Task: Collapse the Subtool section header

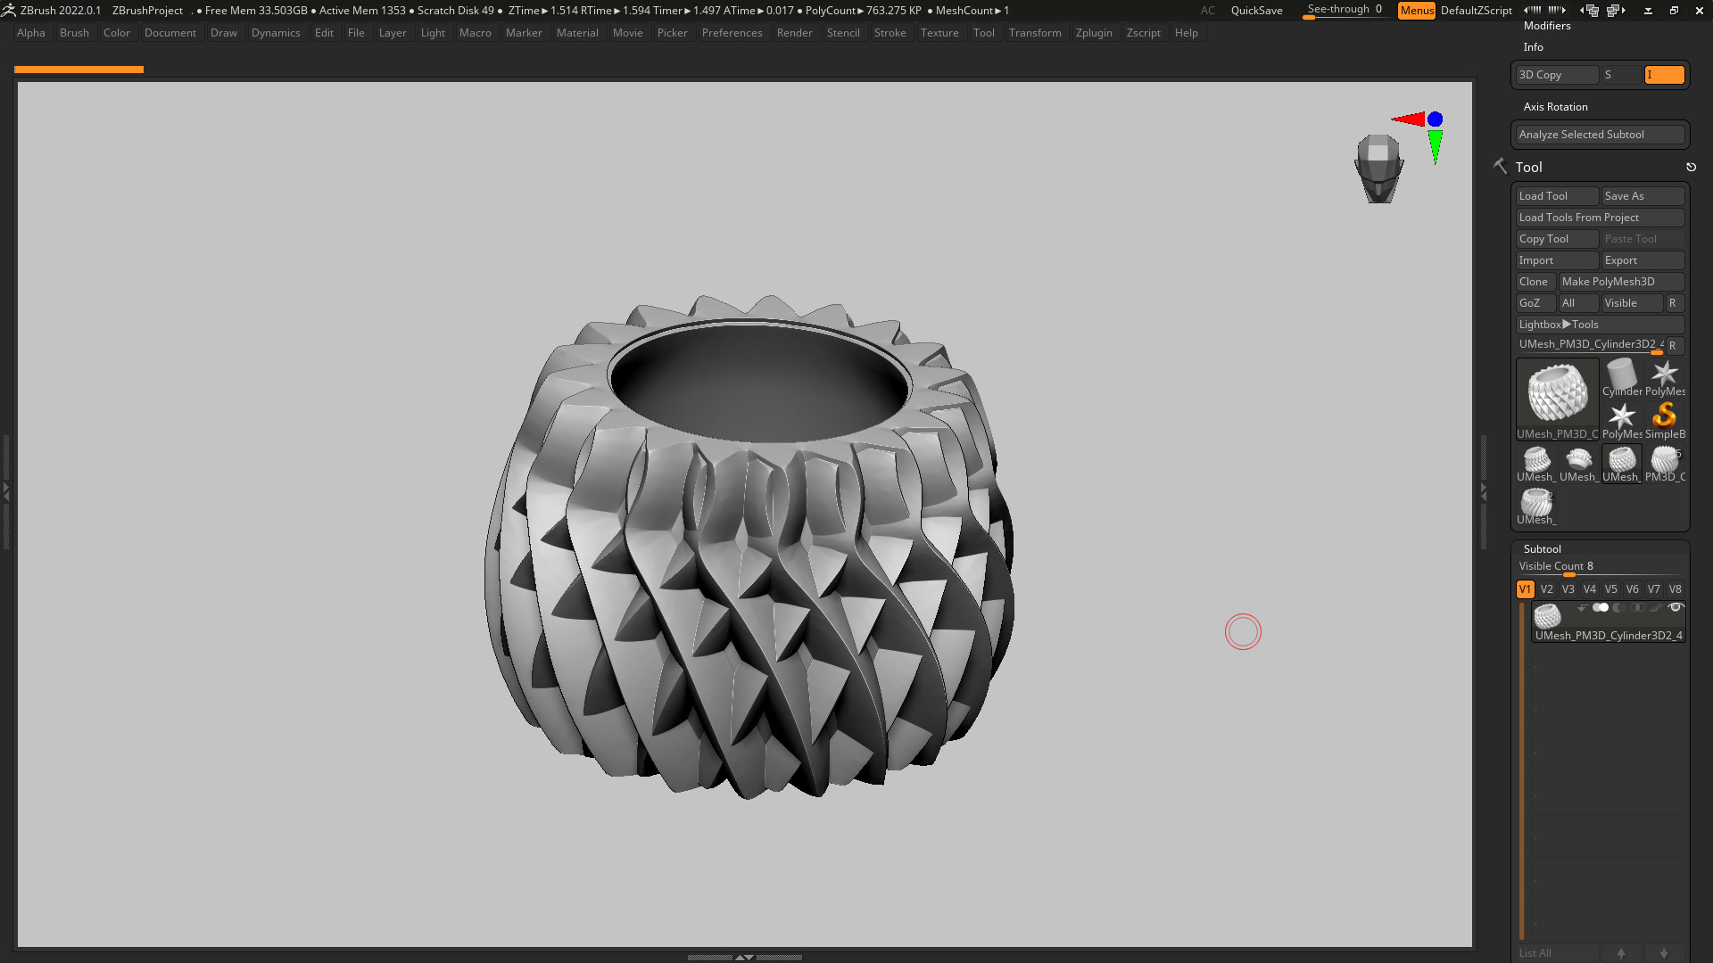Action: (x=1542, y=549)
